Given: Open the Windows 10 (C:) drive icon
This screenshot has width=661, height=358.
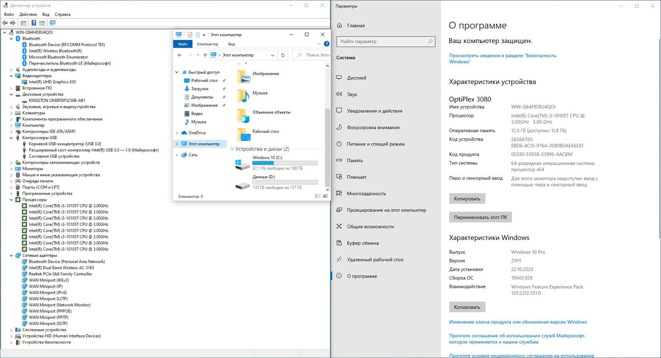Looking at the screenshot, I should [242, 164].
